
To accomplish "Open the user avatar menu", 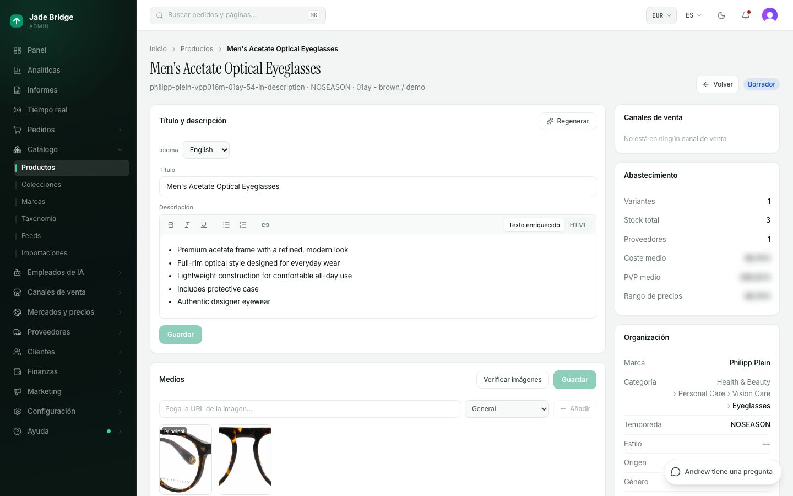I will (x=770, y=15).
